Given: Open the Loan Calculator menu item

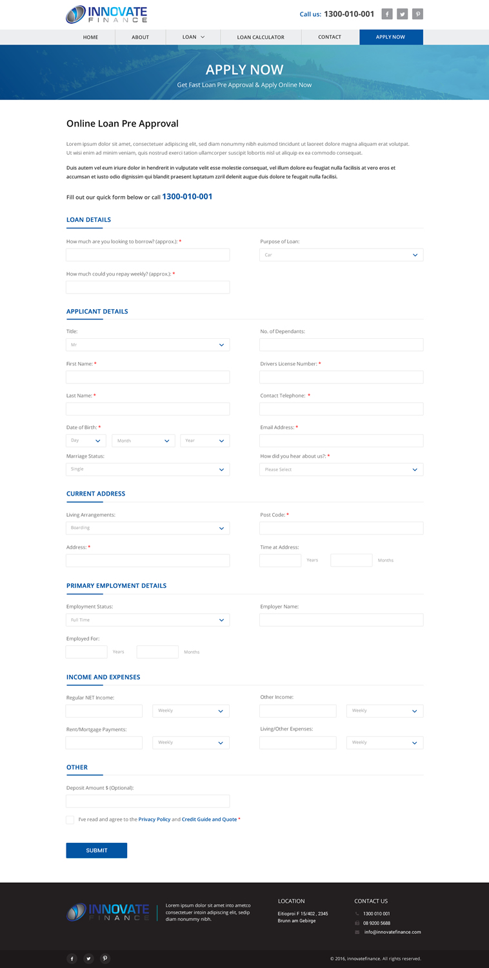Looking at the screenshot, I should point(261,37).
